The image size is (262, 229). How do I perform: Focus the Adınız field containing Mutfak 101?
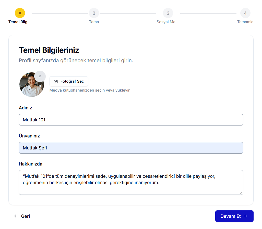131,120
